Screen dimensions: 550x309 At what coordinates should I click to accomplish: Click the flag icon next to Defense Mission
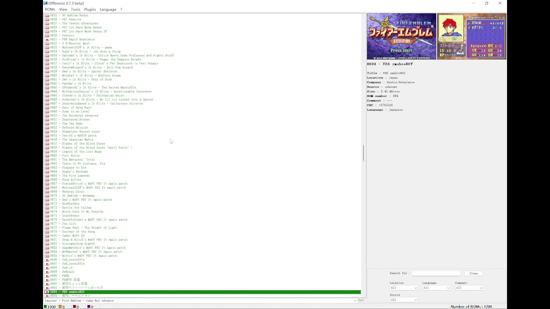click(47, 127)
